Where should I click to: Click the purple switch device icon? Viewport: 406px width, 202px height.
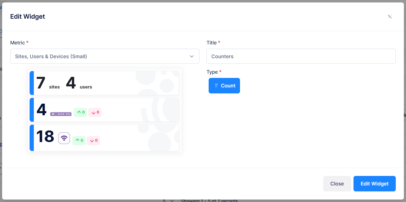click(61, 114)
